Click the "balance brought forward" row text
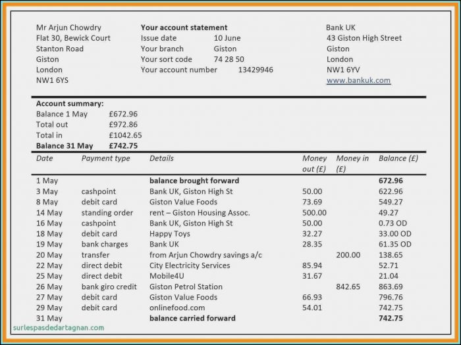 194,181
